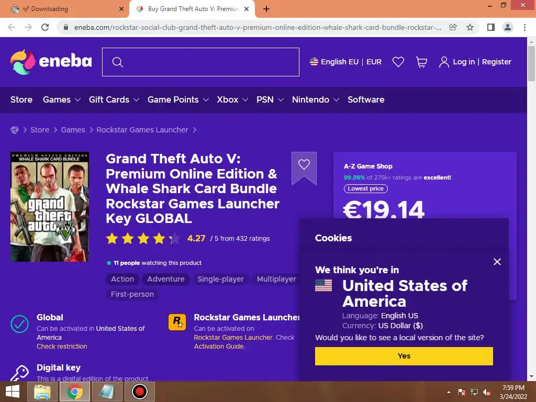Go back using browser back arrow
Screen dimensions: 536x402
coord(12,27)
